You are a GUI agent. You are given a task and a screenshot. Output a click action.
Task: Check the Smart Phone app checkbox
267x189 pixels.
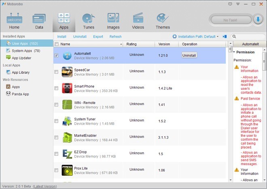click(56, 88)
